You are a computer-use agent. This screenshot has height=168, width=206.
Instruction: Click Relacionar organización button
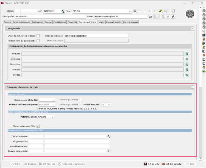[72, 164]
